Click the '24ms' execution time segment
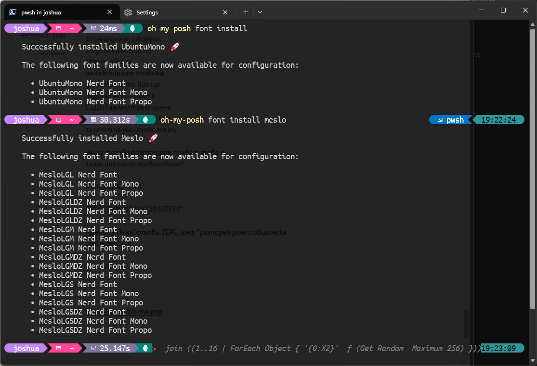The height and width of the screenshot is (366, 537). [x=104, y=28]
